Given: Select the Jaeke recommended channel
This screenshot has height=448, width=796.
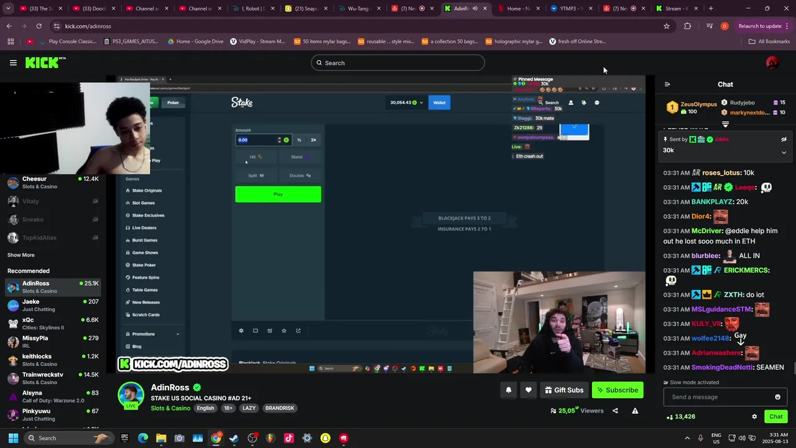Looking at the screenshot, I should pos(53,306).
